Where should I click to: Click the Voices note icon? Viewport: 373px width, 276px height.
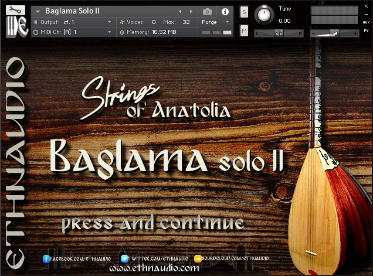[122, 22]
